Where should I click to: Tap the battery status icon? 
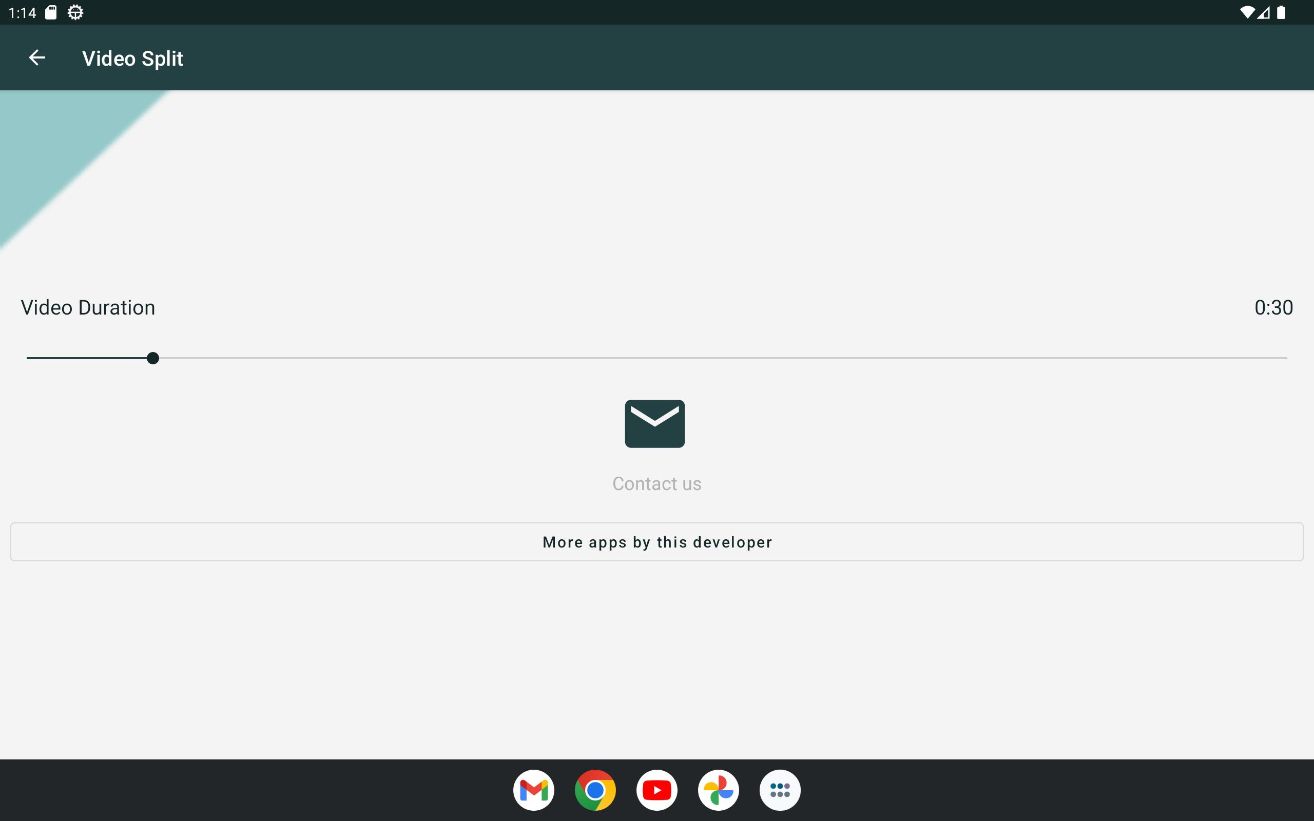[x=1281, y=12]
